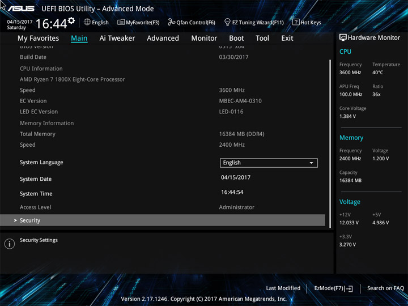Click the LED EC Version label
The image size is (408, 306).
coord(39,112)
